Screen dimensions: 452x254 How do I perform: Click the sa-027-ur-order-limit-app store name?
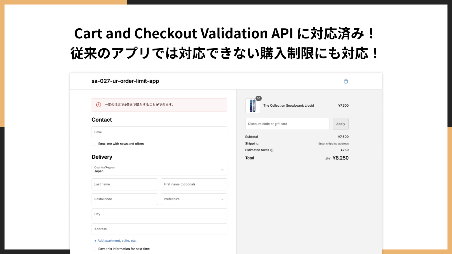point(125,81)
